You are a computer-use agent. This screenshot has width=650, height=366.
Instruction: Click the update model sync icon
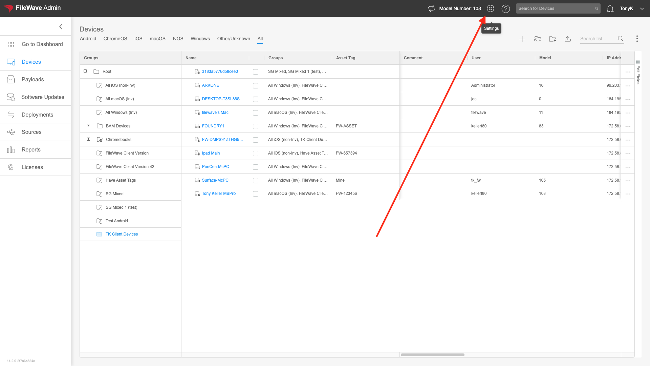431,8
